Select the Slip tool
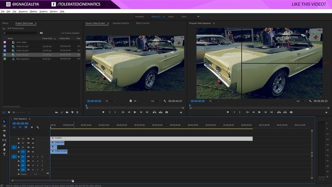This screenshot has width=332, height=187. click(x=4, y=140)
